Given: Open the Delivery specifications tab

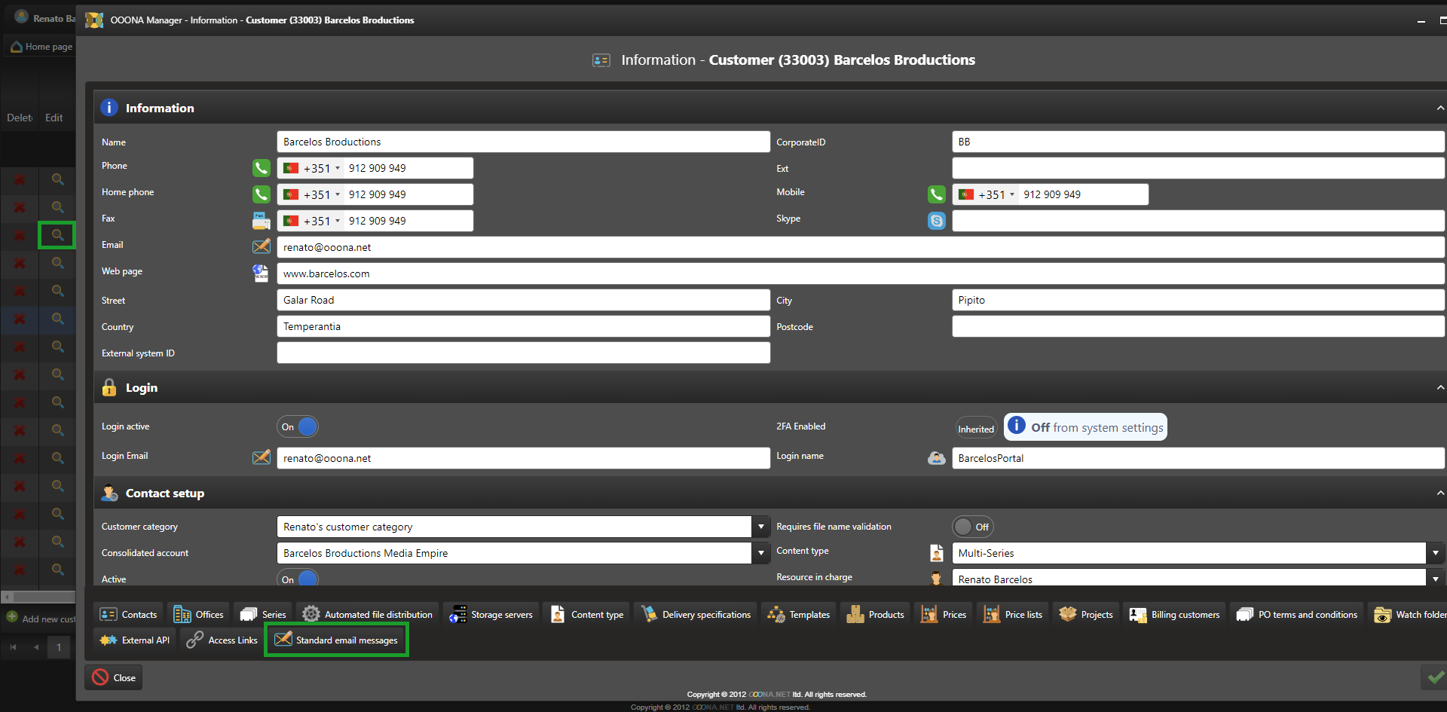Looking at the screenshot, I should 696,615.
